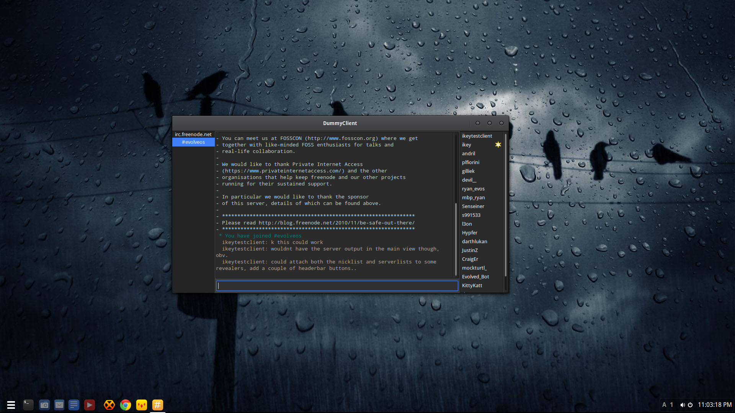Image resolution: width=735 pixels, height=413 pixels.
Task: Minimize DummyClient with the first titlebar circle
Action: click(478, 123)
